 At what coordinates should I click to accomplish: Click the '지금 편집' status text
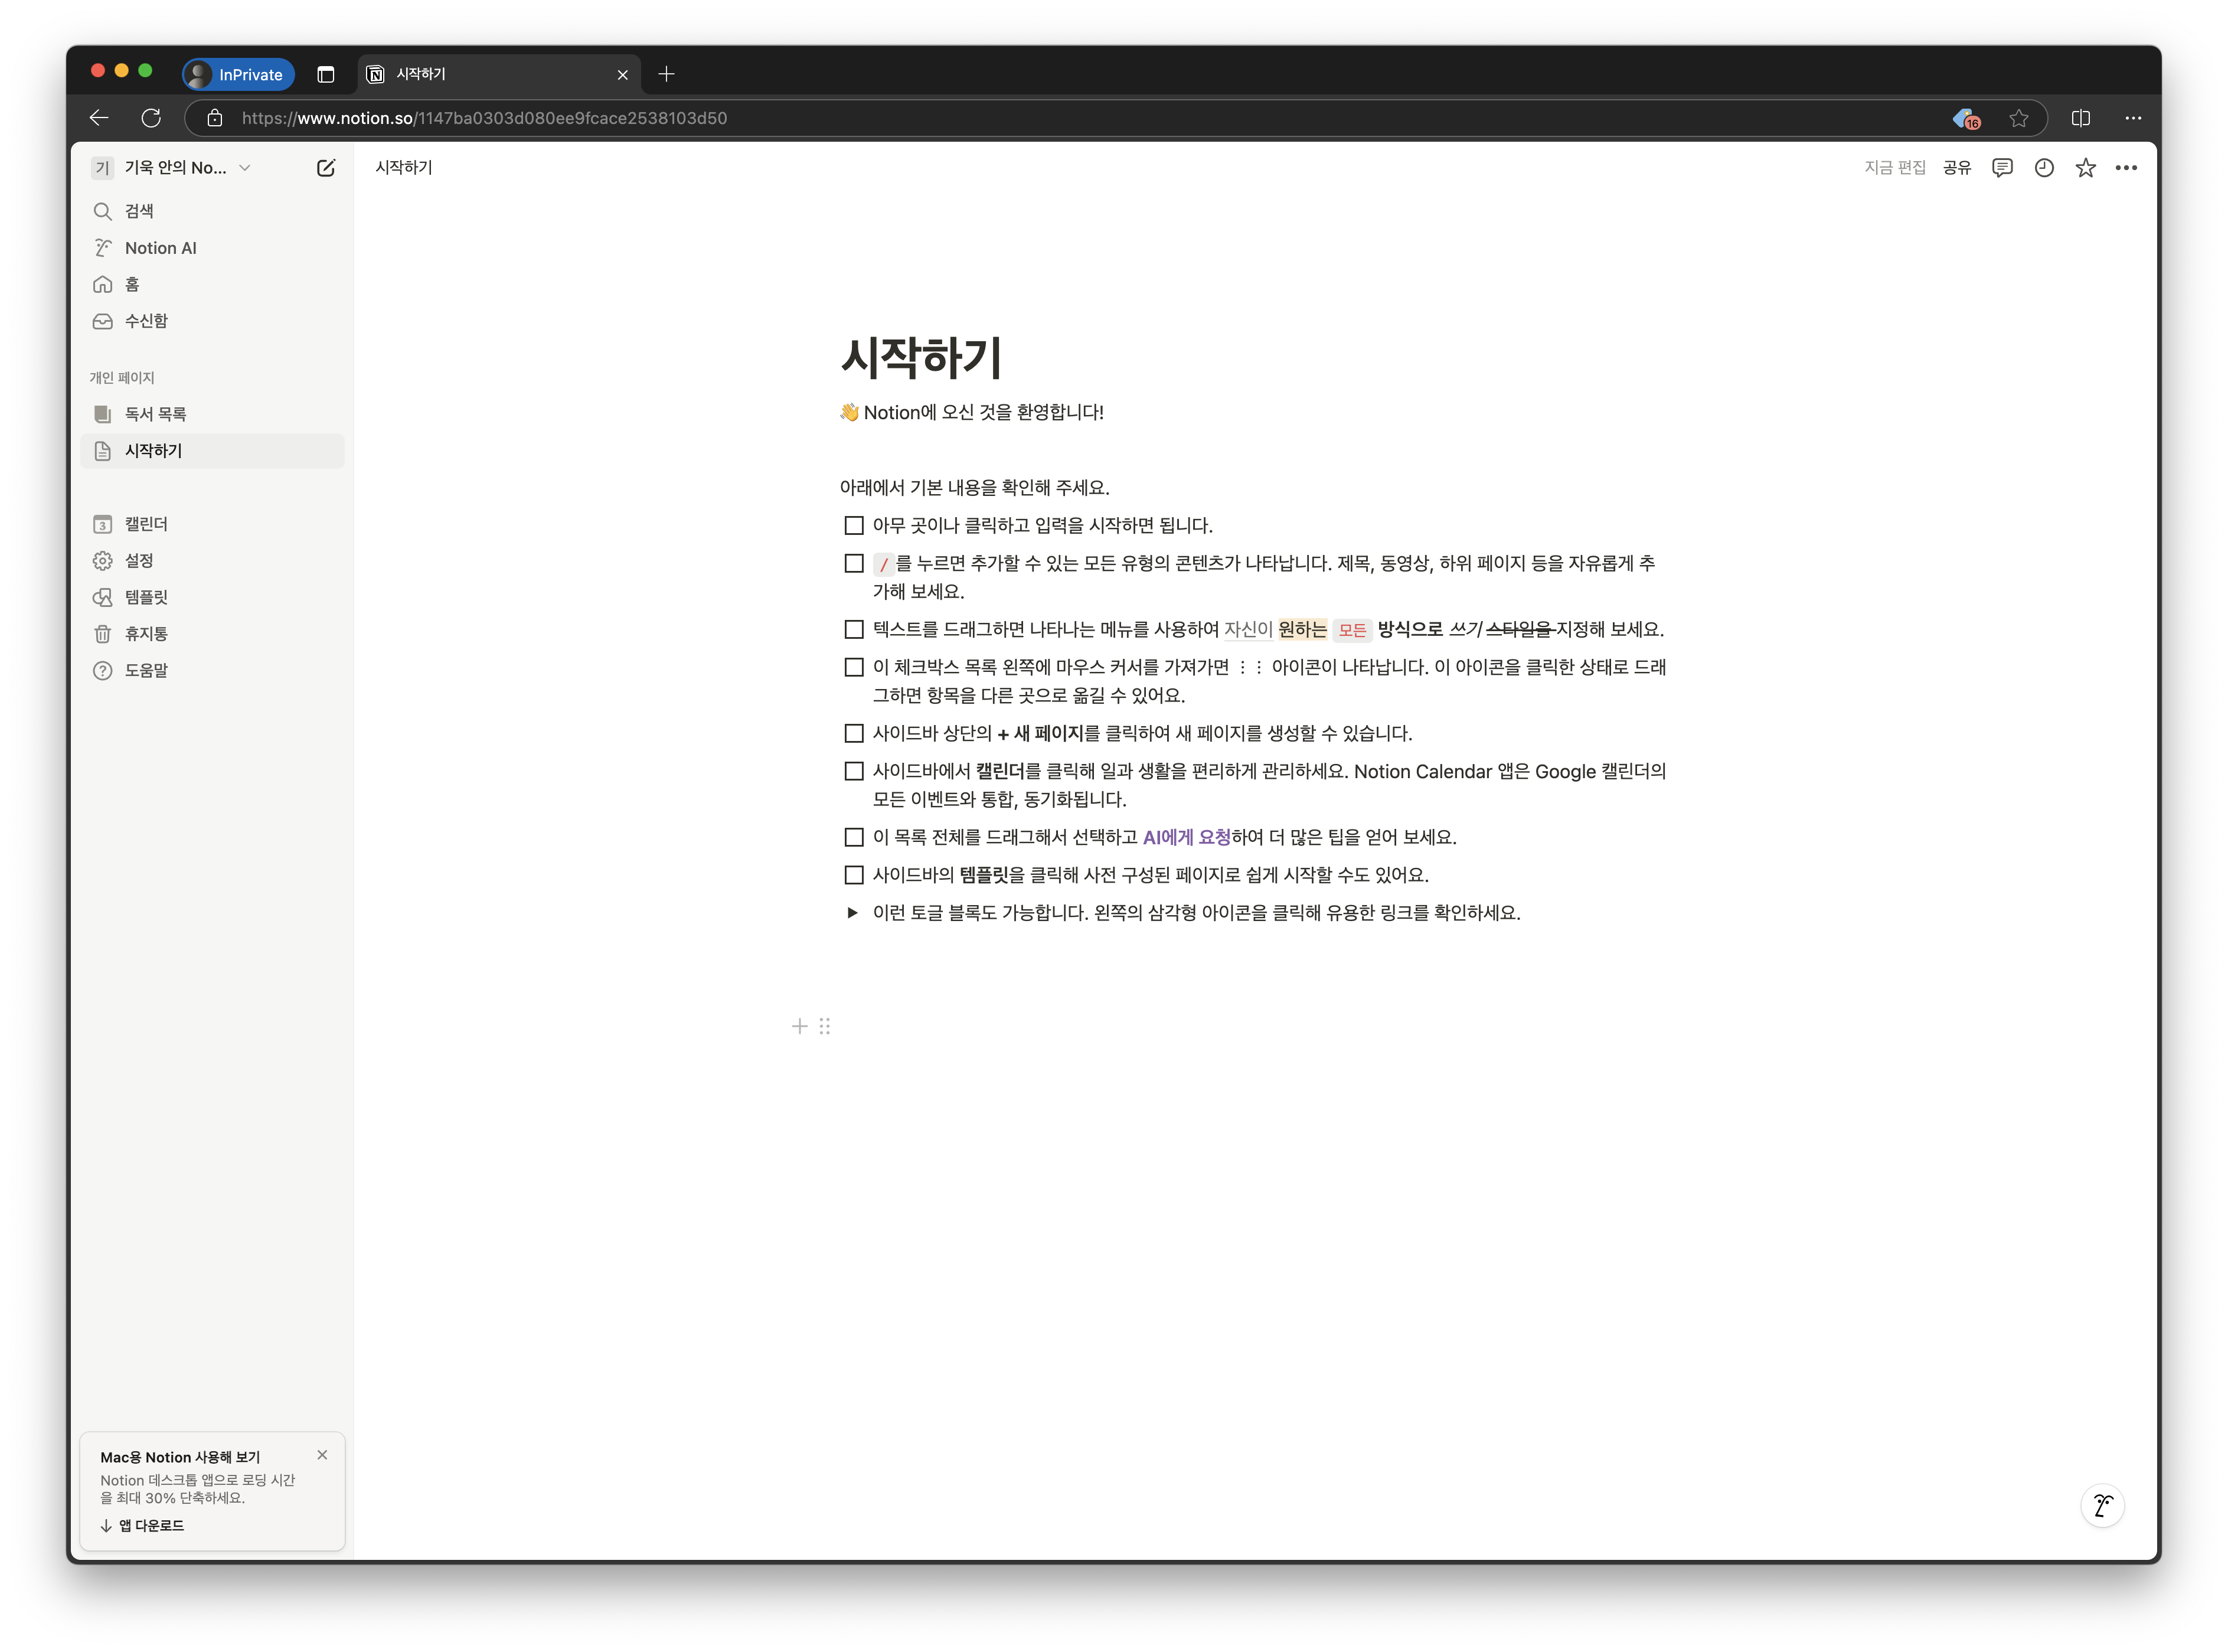(x=1894, y=168)
